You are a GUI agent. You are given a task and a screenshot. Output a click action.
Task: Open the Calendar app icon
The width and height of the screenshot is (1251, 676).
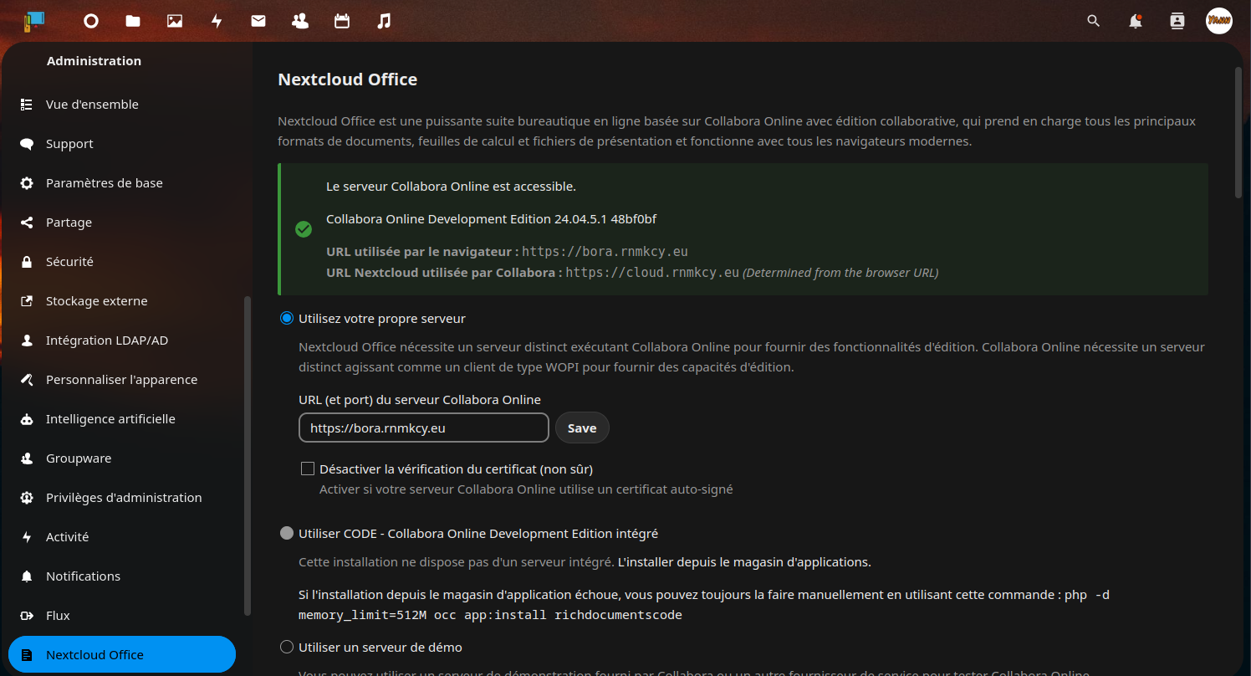tap(342, 22)
